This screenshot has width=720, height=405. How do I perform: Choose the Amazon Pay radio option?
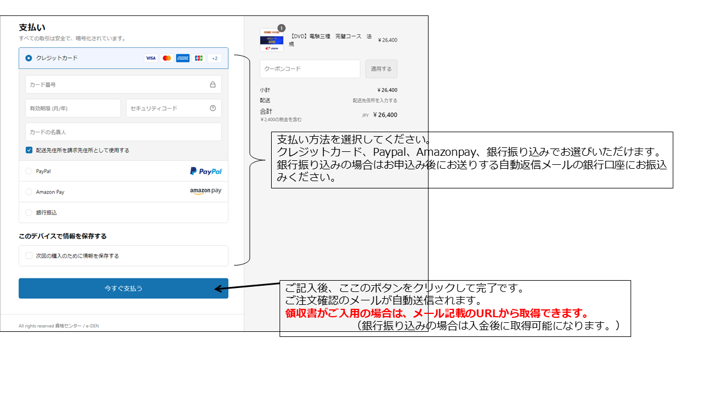[29, 192]
